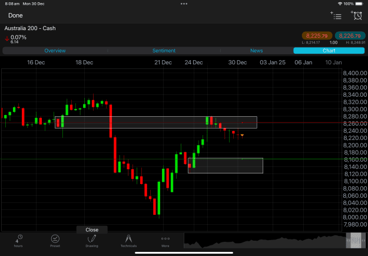This screenshot has height=256, width=368.
Task: Open the add price alert clock icon
Action: coord(356,15)
